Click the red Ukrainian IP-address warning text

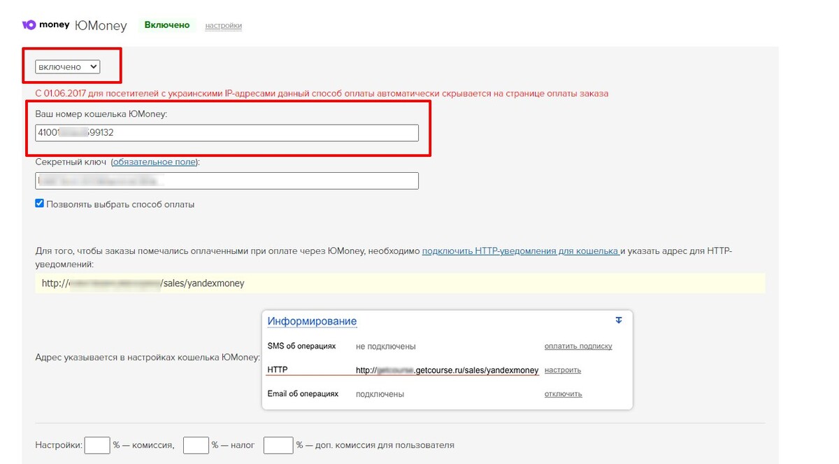322,94
